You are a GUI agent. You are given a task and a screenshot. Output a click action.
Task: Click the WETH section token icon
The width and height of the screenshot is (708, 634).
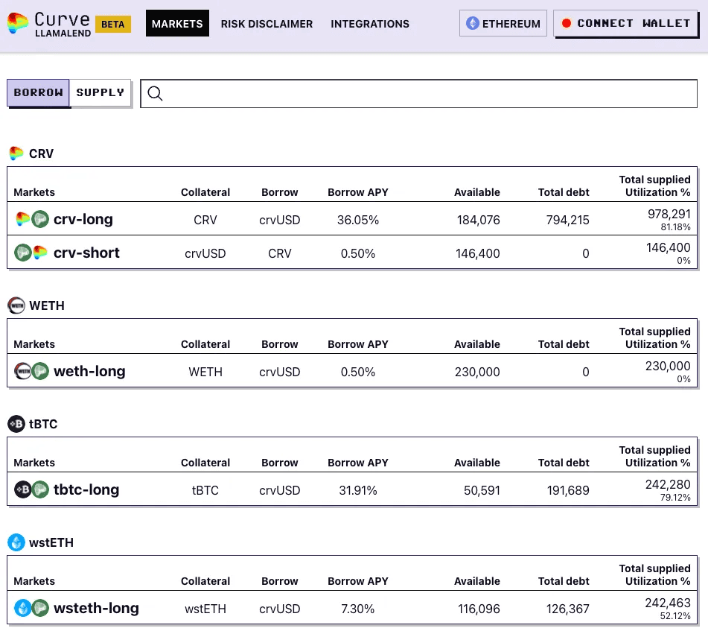click(16, 305)
